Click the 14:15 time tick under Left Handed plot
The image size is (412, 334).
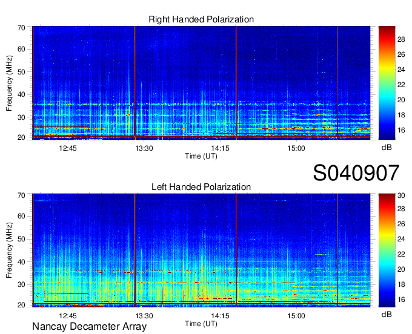click(x=220, y=316)
